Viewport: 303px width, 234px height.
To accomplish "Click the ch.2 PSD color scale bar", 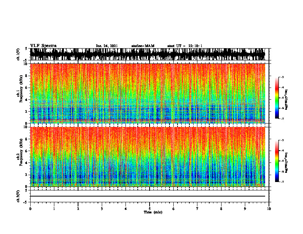I will (x=277, y=161).
